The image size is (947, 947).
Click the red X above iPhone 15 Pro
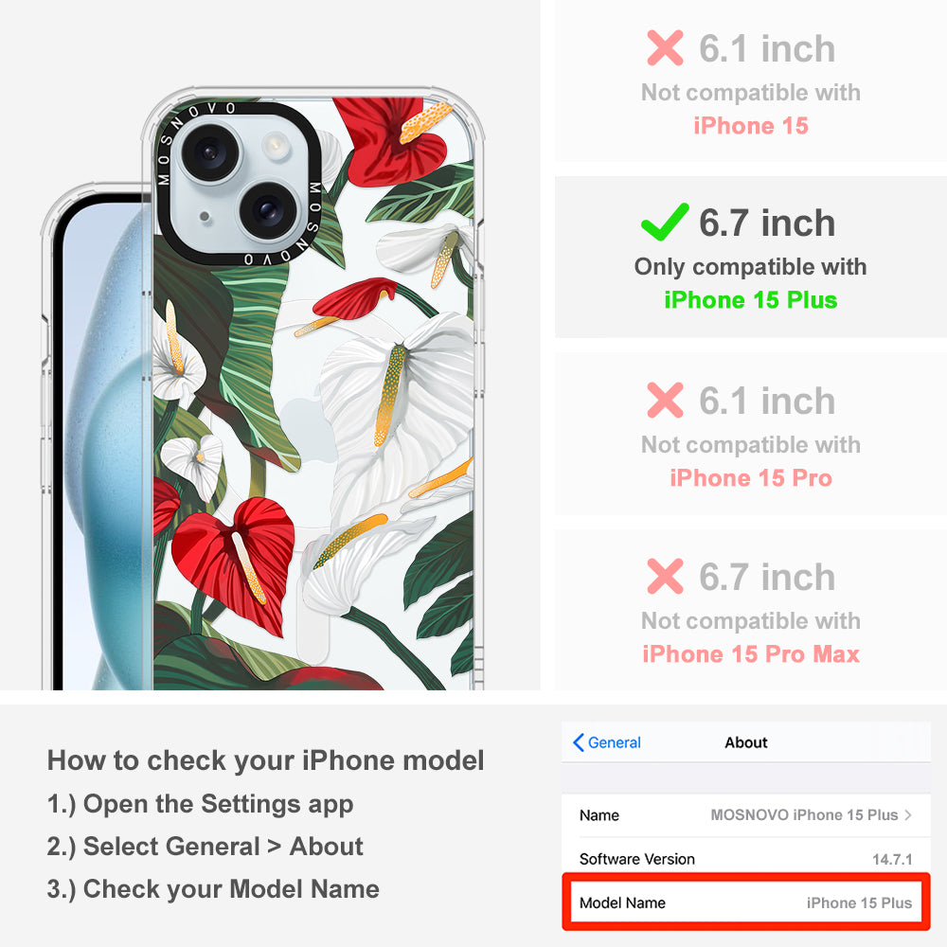(x=665, y=400)
